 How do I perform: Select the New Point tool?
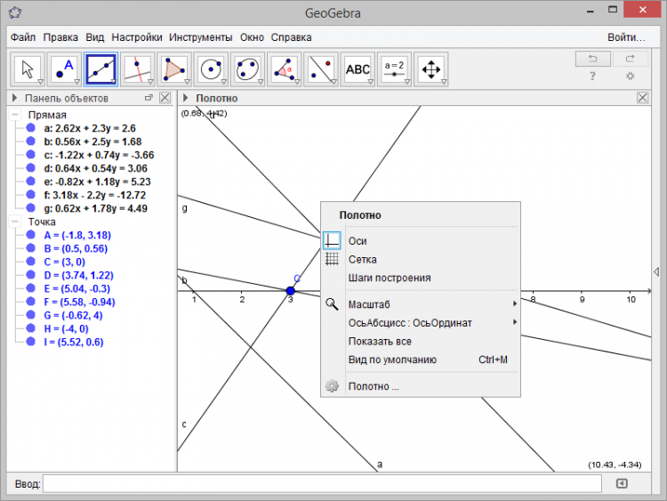point(64,69)
